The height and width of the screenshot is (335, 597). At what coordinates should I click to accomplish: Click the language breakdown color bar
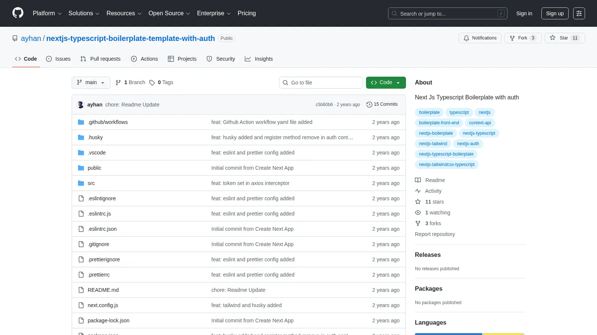(x=470, y=334)
